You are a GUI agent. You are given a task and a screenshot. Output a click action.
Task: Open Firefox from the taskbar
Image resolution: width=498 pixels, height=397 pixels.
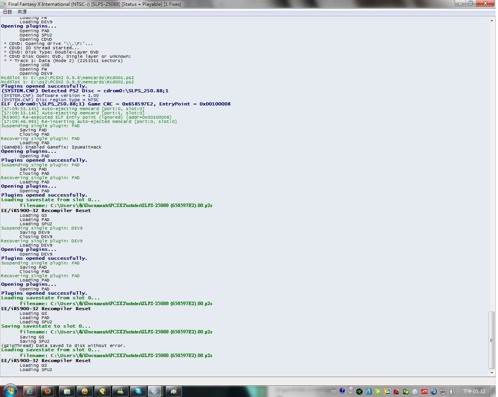point(48,391)
